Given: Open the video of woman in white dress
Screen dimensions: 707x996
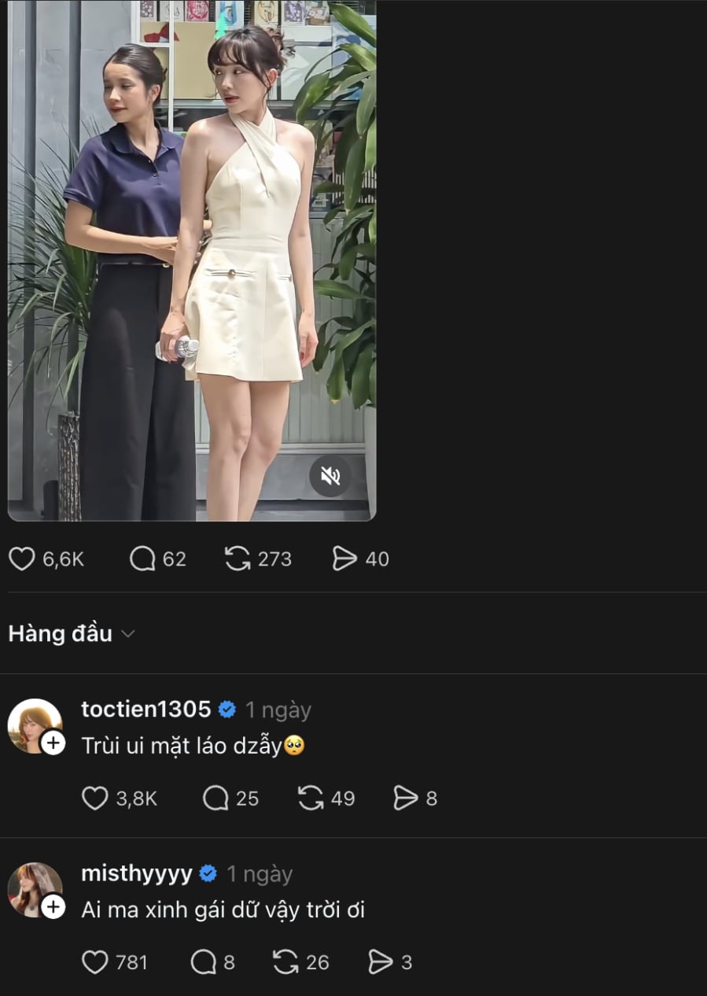Looking at the screenshot, I should (192, 260).
